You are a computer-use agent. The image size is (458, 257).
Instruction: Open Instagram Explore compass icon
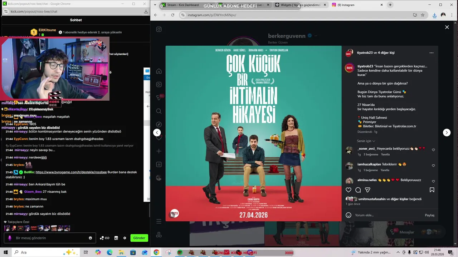[159, 125]
